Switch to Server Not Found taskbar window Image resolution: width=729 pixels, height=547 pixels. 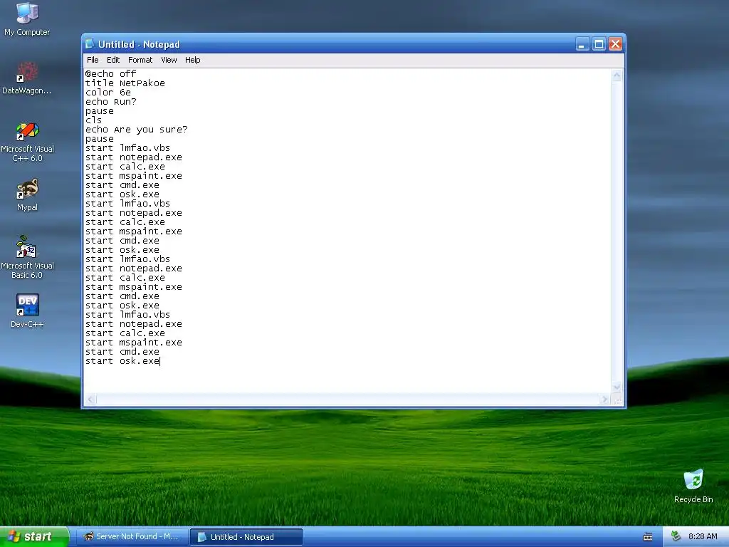(132, 537)
